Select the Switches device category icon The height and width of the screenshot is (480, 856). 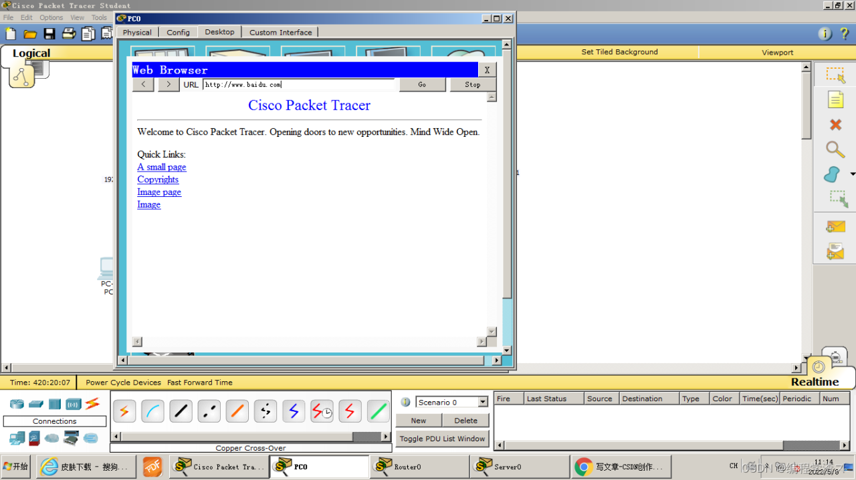35,404
